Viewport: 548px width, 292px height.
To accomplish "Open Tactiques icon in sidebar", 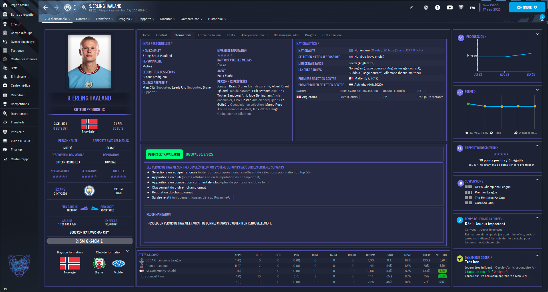I will coord(5,51).
